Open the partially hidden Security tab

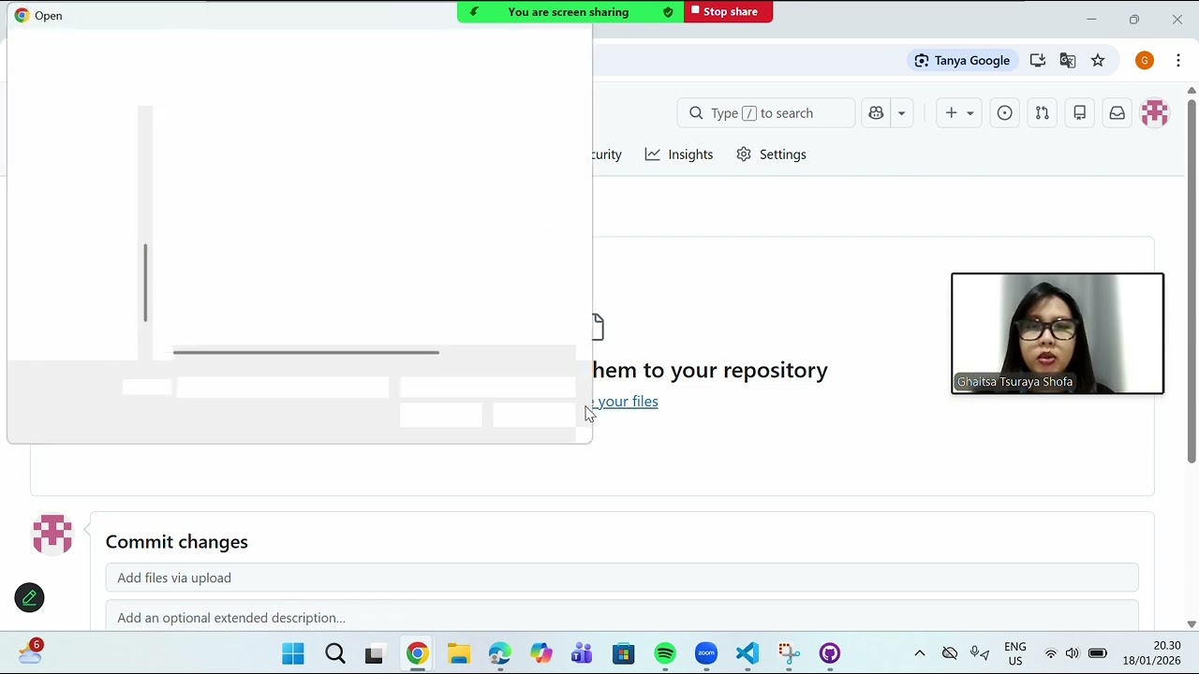[x=607, y=154]
